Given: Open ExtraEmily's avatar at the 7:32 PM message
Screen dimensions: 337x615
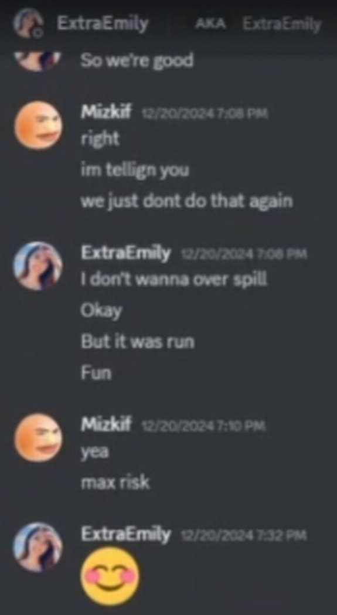Looking at the screenshot, I should [38, 547].
